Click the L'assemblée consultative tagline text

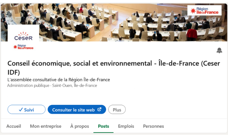click(x=59, y=80)
